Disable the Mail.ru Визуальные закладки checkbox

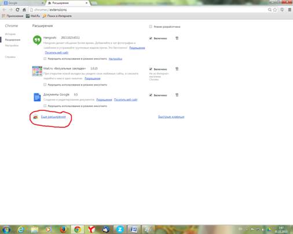coord(151,69)
